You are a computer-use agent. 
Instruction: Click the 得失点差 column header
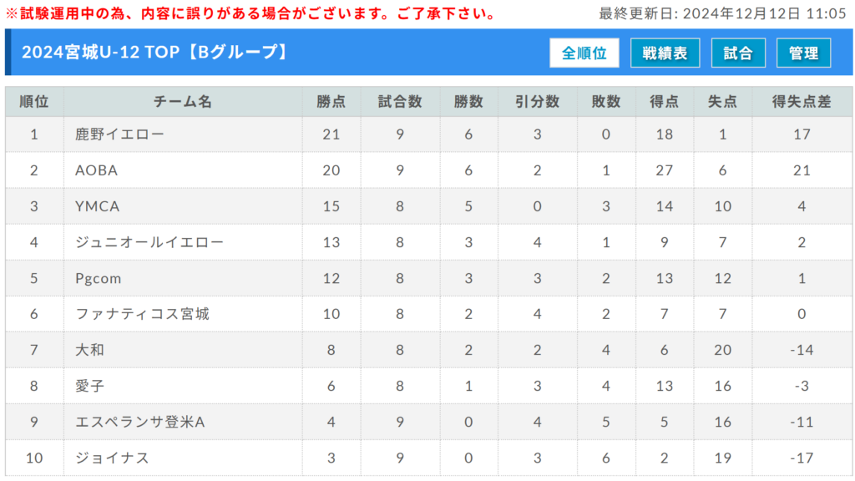point(802,102)
